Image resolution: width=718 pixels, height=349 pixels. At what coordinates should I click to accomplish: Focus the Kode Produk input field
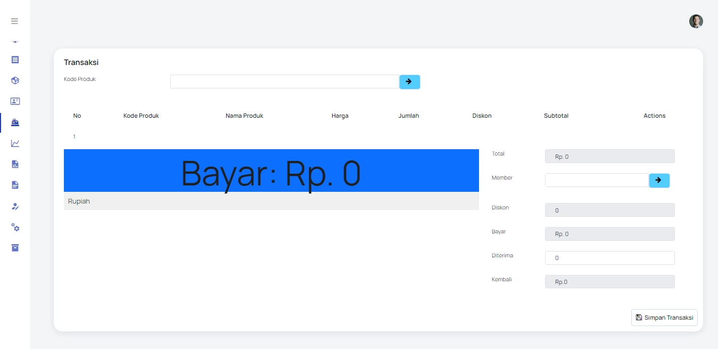(x=285, y=82)
